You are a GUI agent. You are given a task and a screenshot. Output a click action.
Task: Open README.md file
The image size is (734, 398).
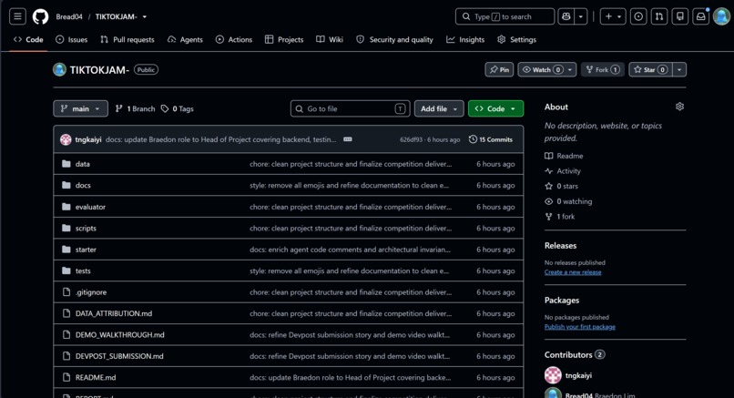click(96, 377)
